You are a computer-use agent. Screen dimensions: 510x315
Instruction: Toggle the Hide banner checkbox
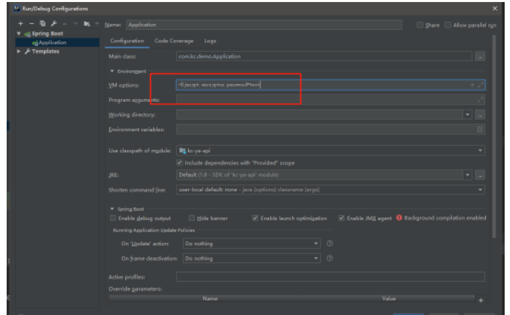coord(192,218)
